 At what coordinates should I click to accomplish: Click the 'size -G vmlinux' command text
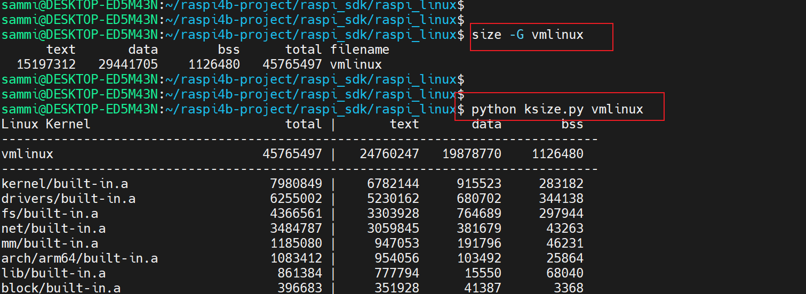528,35
